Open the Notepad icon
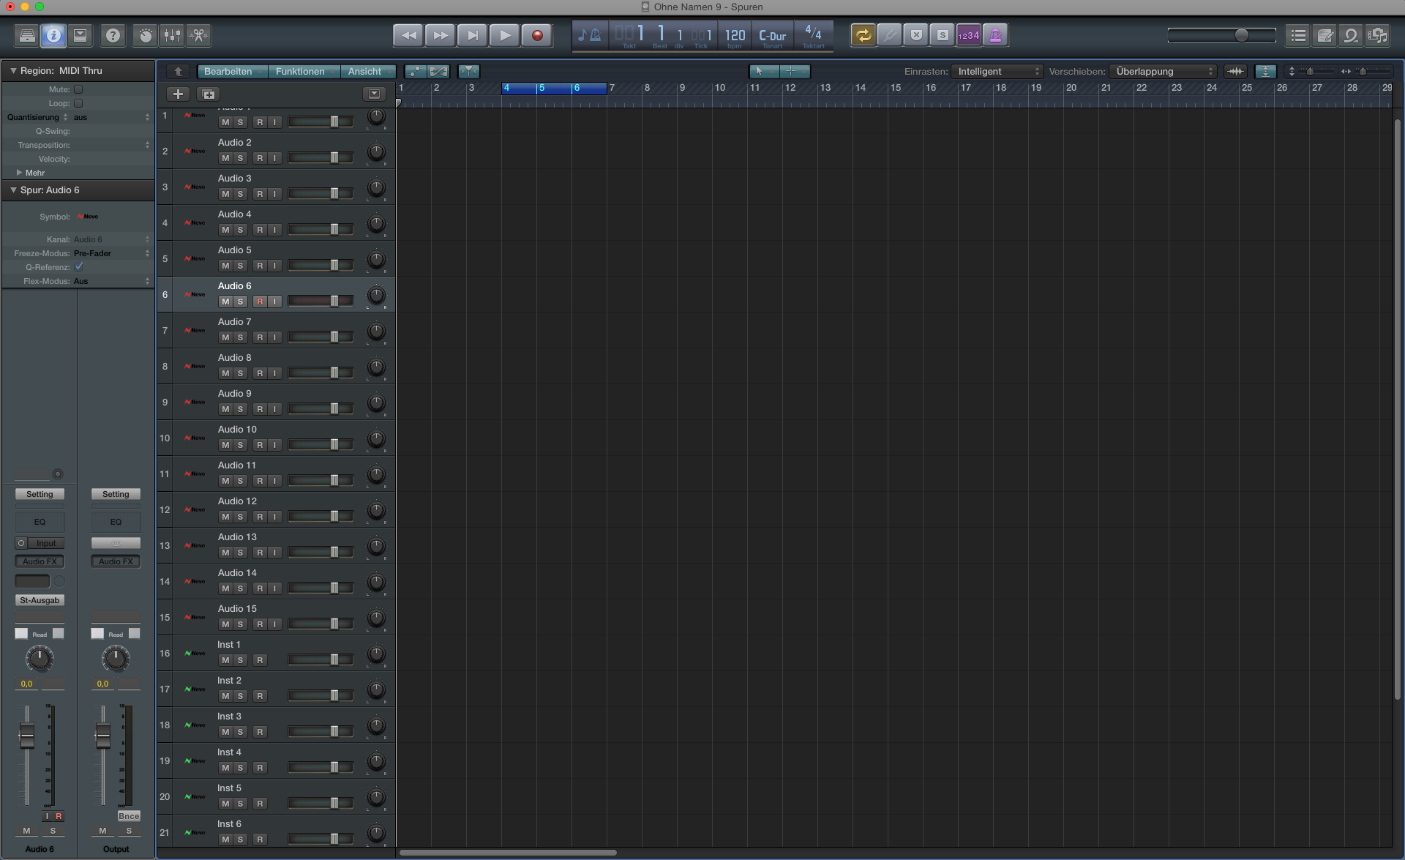 1325,35
